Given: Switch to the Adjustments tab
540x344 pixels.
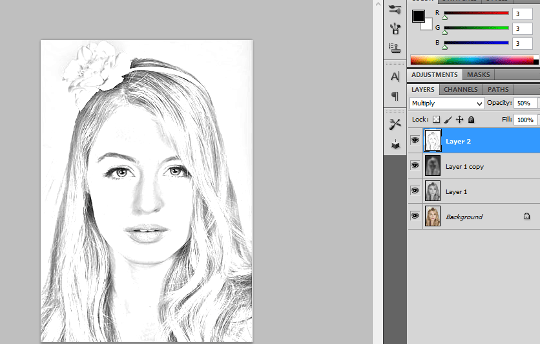Looking at the screenshot, I should point(434,75).
